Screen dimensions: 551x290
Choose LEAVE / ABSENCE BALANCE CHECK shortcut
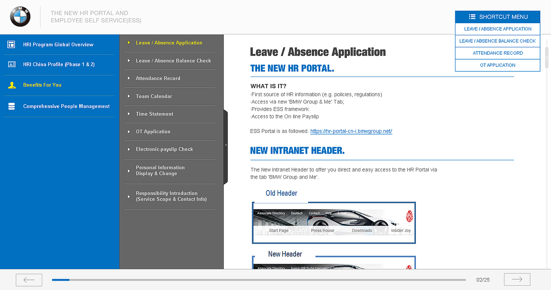498,41
